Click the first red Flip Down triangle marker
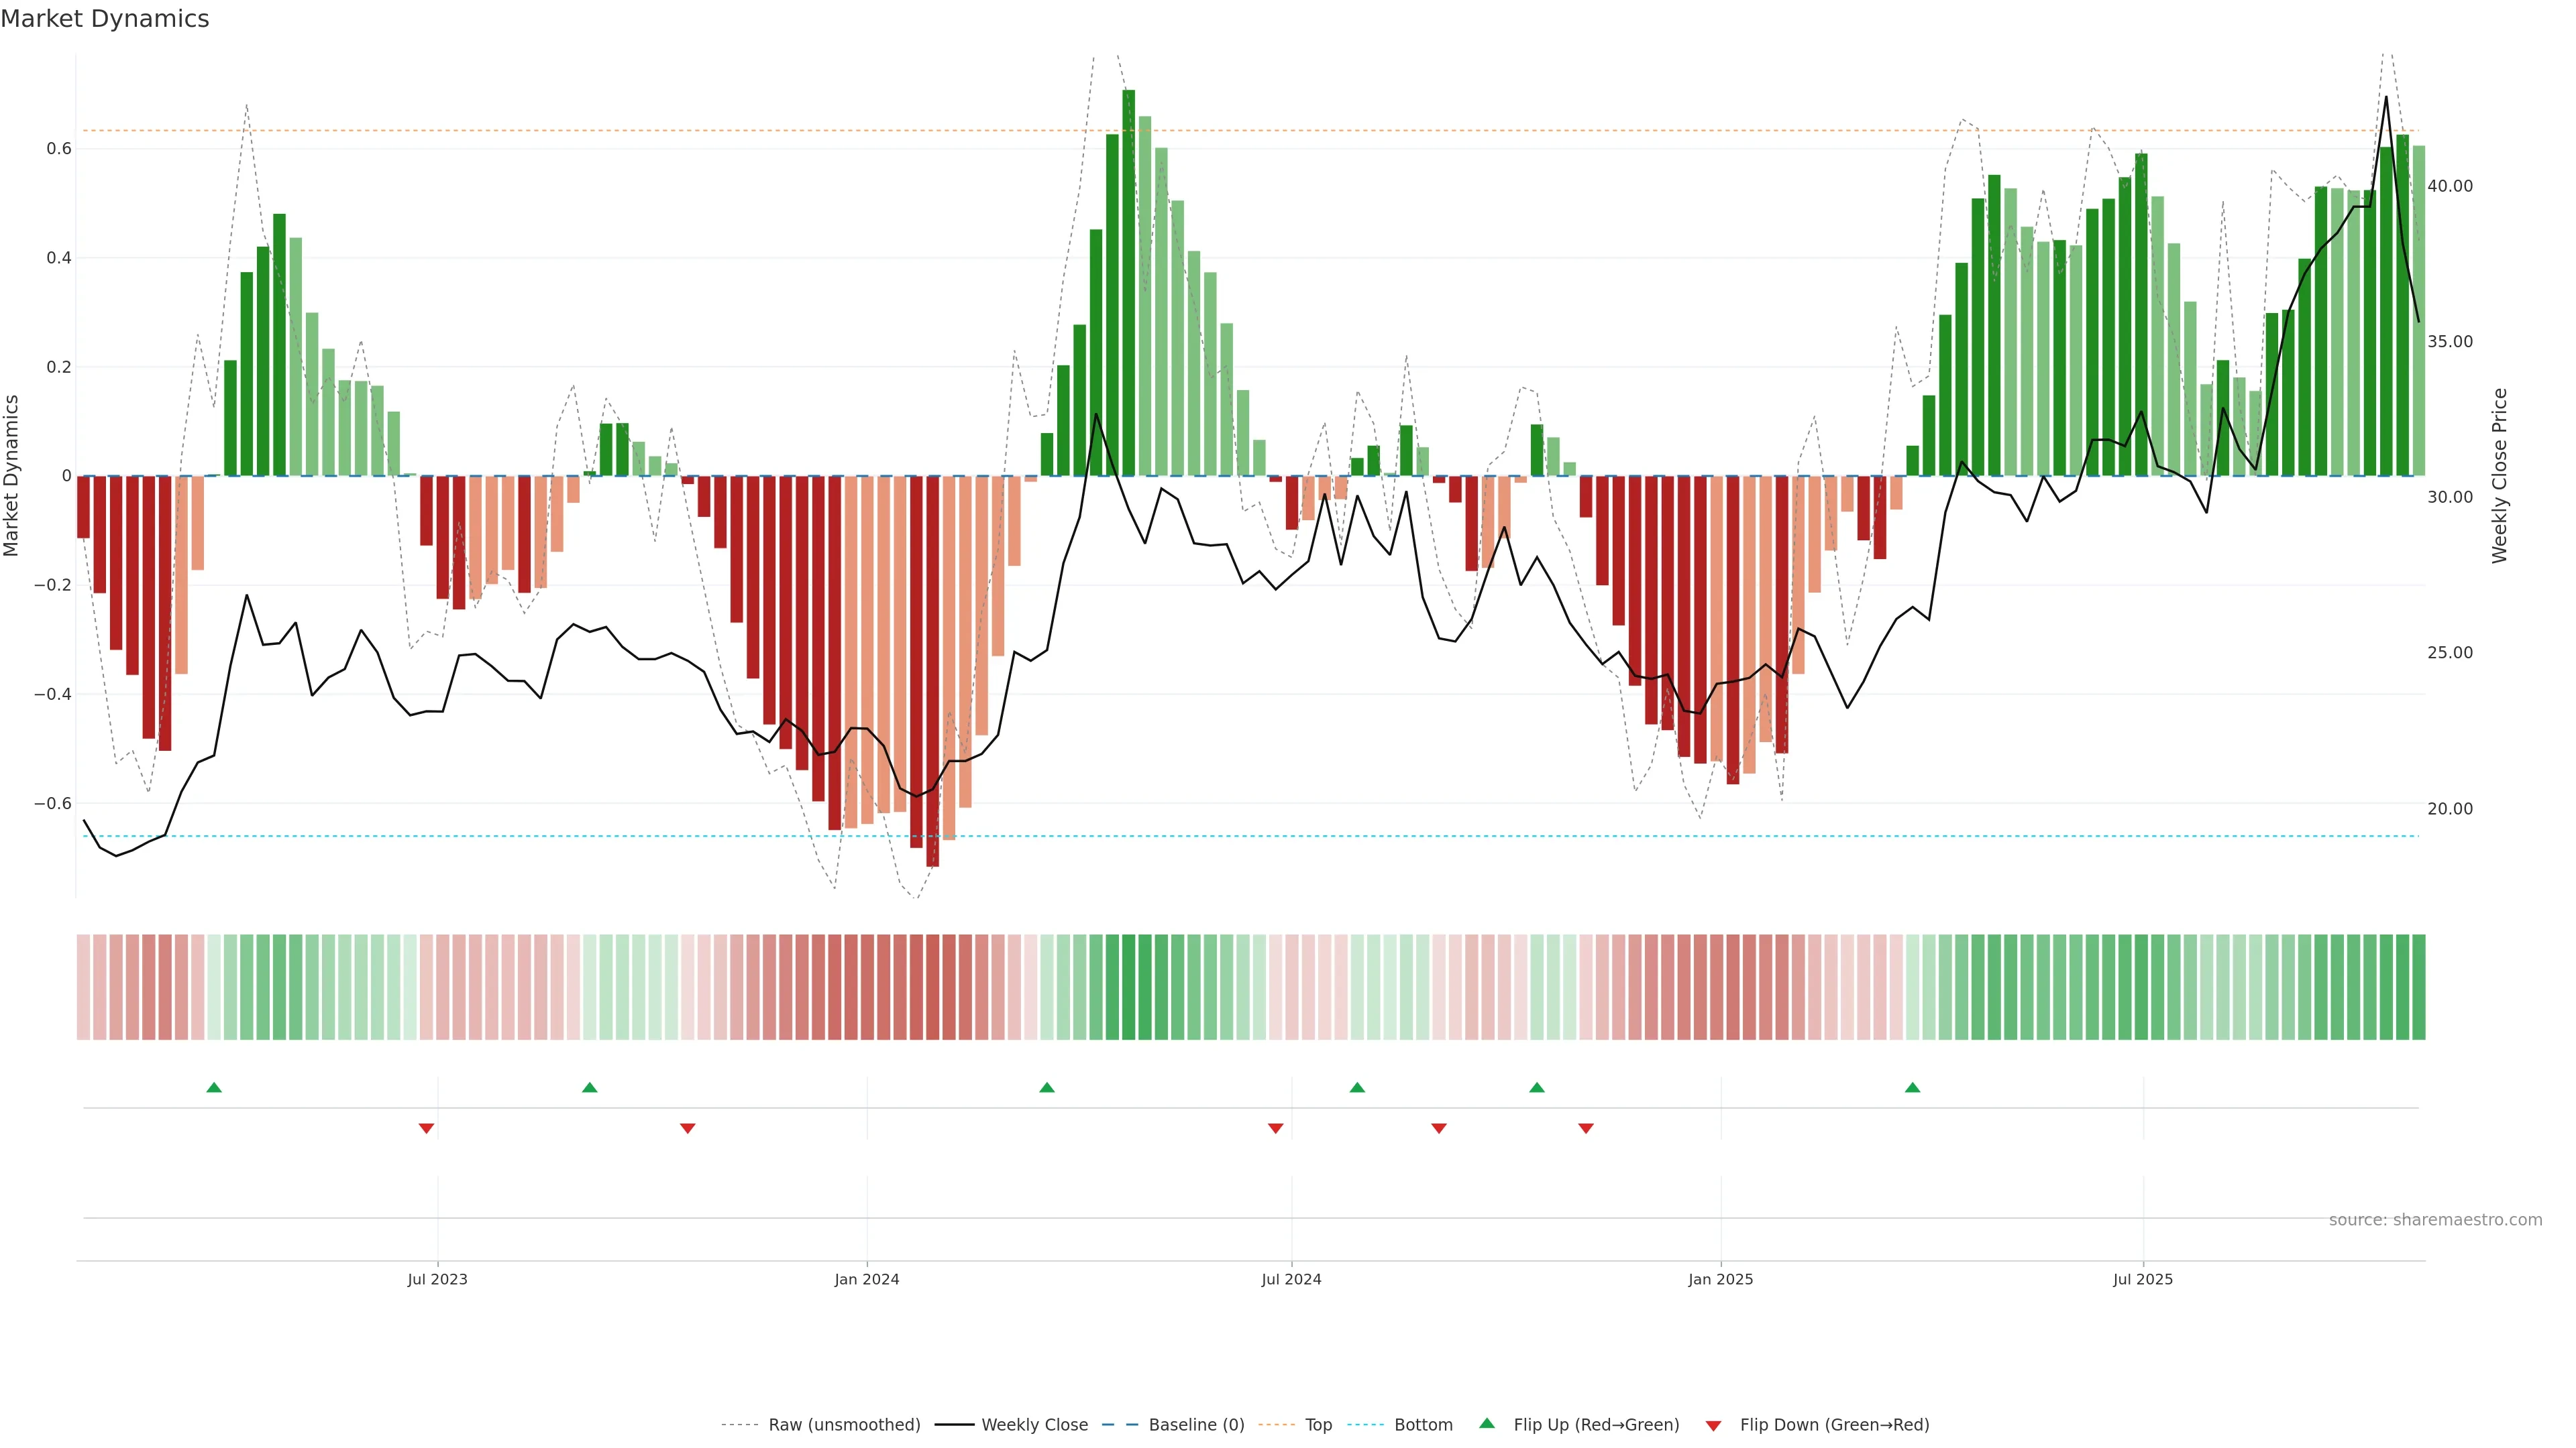Screen dimensions: 2576x1448 coord(426,1128)
